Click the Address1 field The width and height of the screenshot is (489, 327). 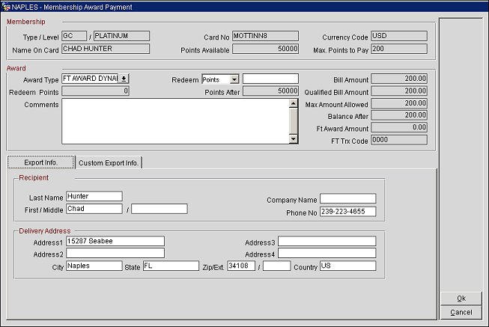(115, 241)
